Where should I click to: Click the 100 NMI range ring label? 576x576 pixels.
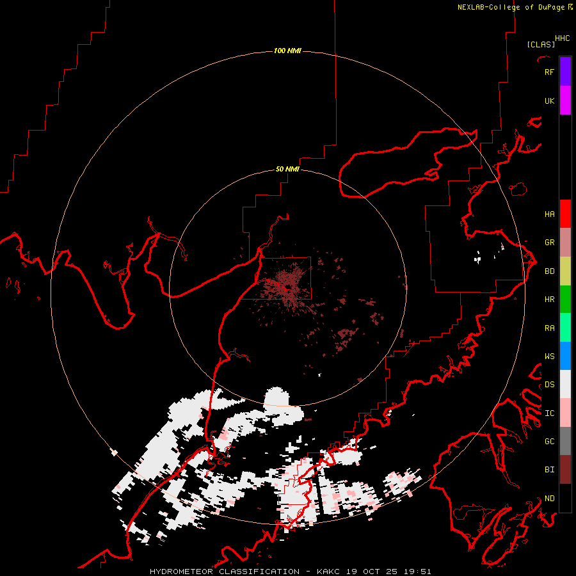pyautogui.click(x=287, y=51)
